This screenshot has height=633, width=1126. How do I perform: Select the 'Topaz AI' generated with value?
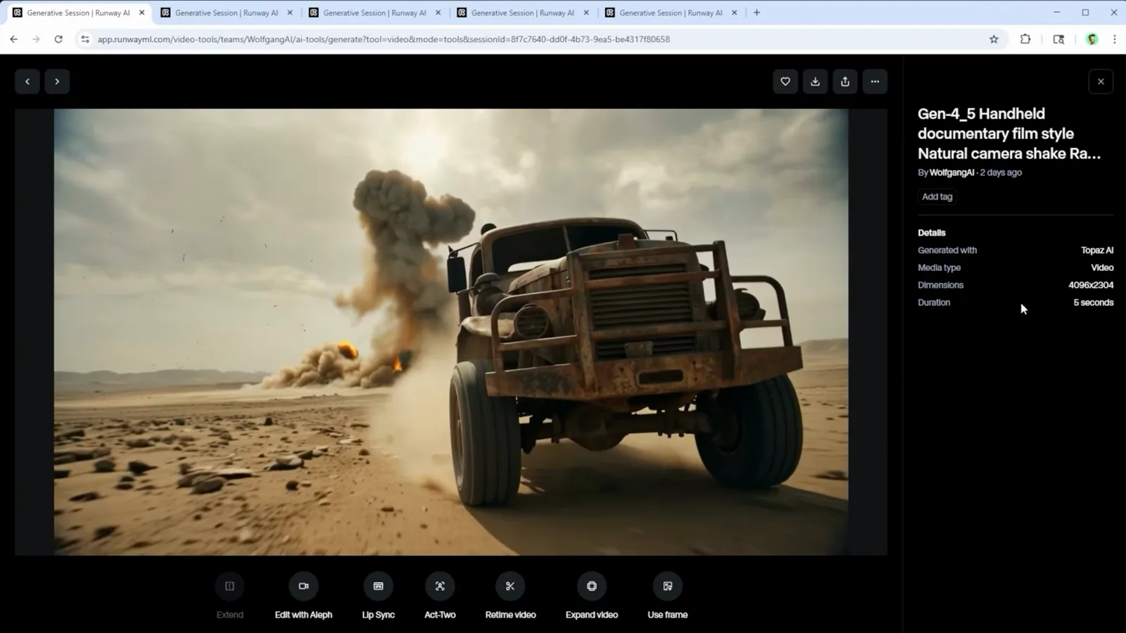pos(1097,250)
